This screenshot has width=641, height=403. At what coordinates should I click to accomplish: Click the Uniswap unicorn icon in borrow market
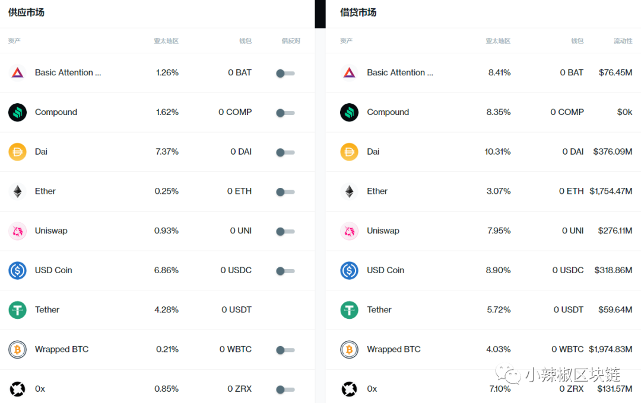point(349,231)
